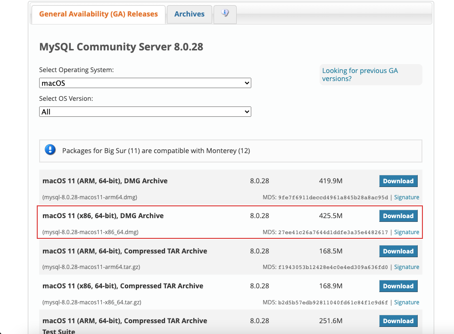
Task: Open the Select OS Version dropdown
Action: [x=145, y=112]
